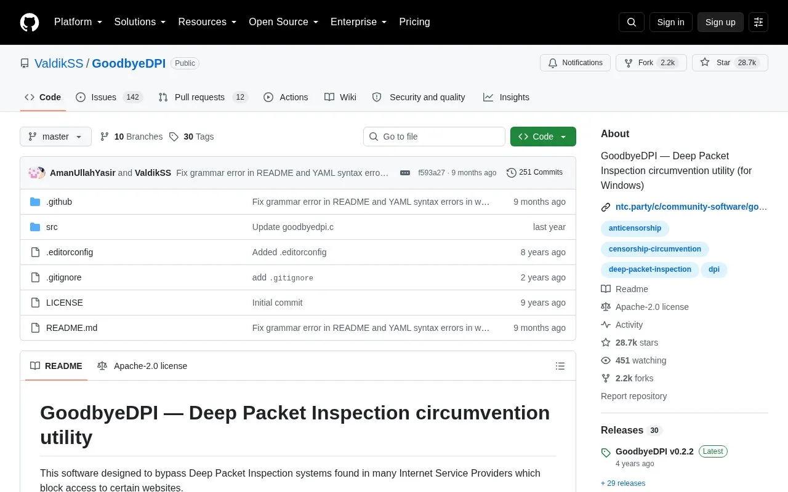Open the search magnifier icon
This screenshot has width=788, height=492.
pyautogui.click(x=632, y=22)
